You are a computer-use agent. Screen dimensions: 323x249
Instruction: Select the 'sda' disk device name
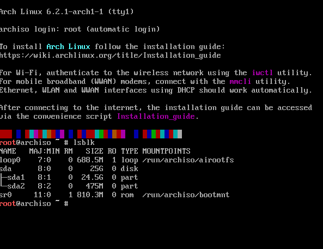click(x=6, y=168)
